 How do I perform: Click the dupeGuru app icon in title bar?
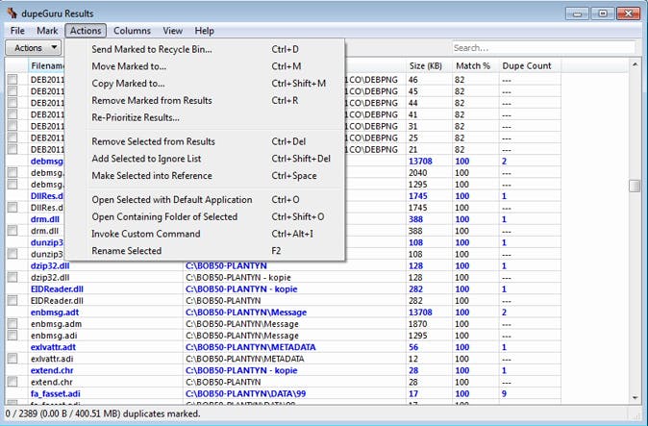tap(13, 13)
